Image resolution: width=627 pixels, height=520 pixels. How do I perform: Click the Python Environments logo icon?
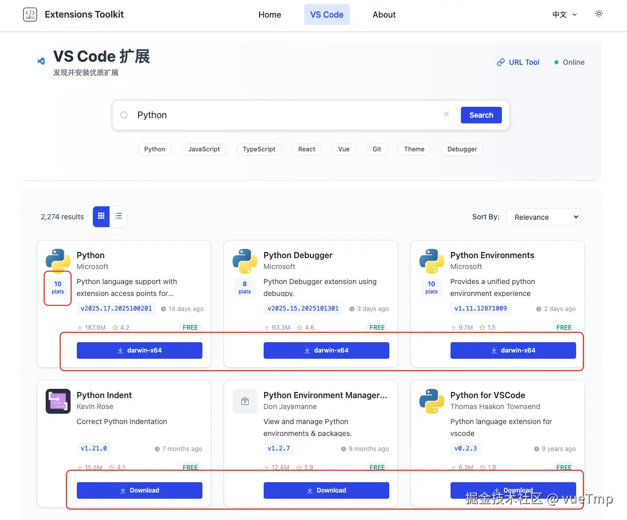point(432,261)
